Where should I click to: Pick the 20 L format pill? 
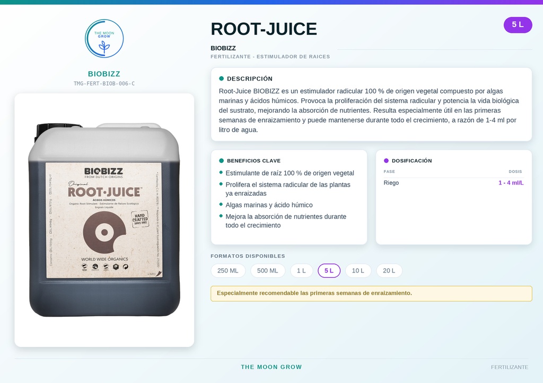pyautogui.click(x=389, y=271)
